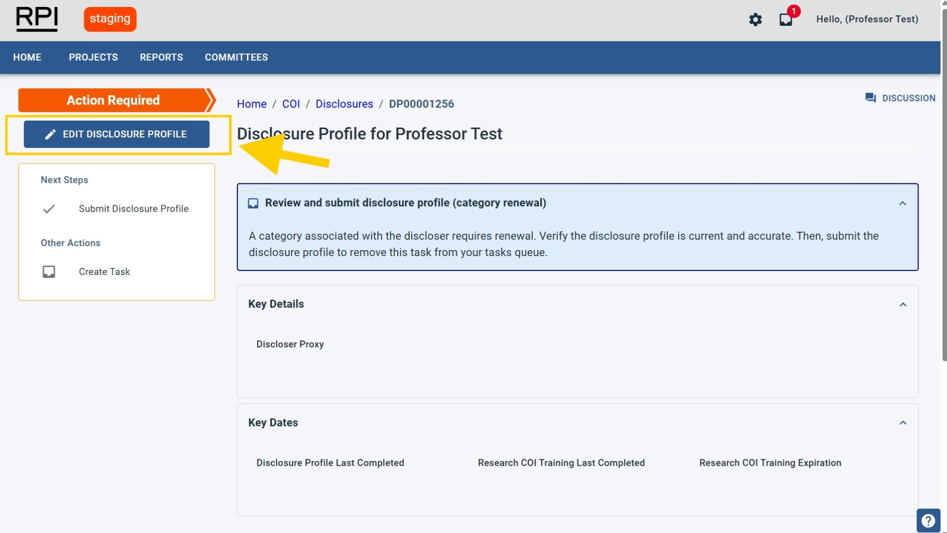Collapse the Key Dates section

click(902, 423)
